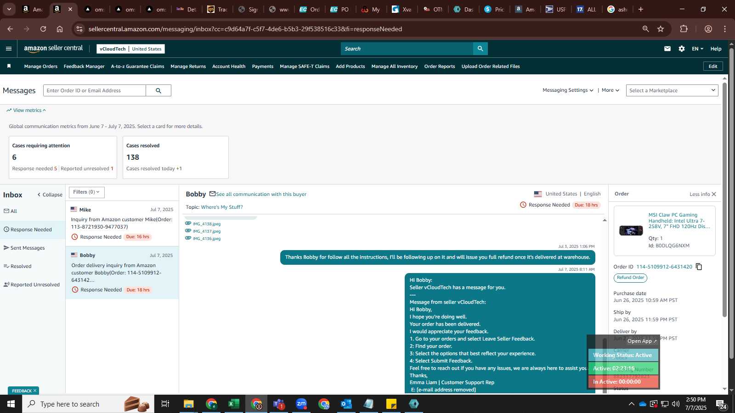Open the Resolved folder

(x=17, y=266)
